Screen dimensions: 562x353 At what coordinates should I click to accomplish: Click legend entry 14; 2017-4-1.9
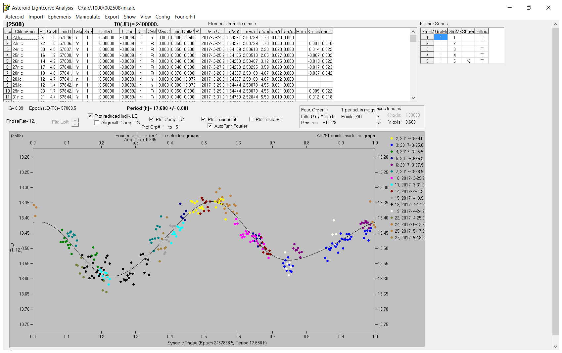click(407, 191)
